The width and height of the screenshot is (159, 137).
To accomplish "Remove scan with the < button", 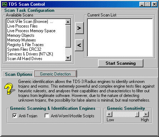I will pyautogui.click(x=79, y=45).
